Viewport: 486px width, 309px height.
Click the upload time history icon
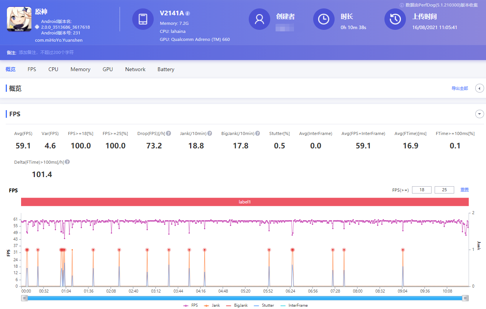tap(395, 19)
